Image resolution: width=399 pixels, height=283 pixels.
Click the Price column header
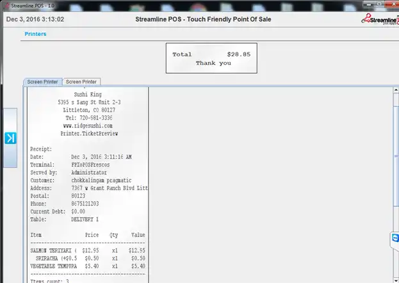pos(92,235)
